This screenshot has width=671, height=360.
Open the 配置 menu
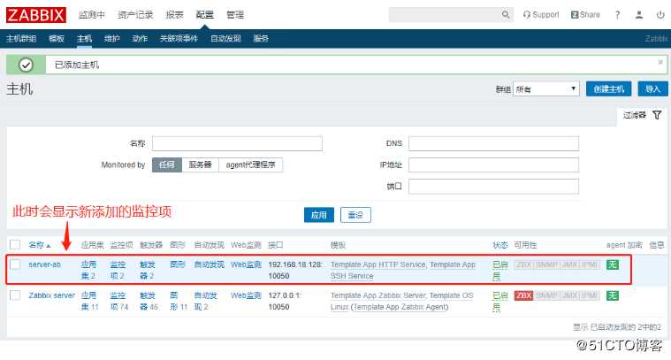204,15
